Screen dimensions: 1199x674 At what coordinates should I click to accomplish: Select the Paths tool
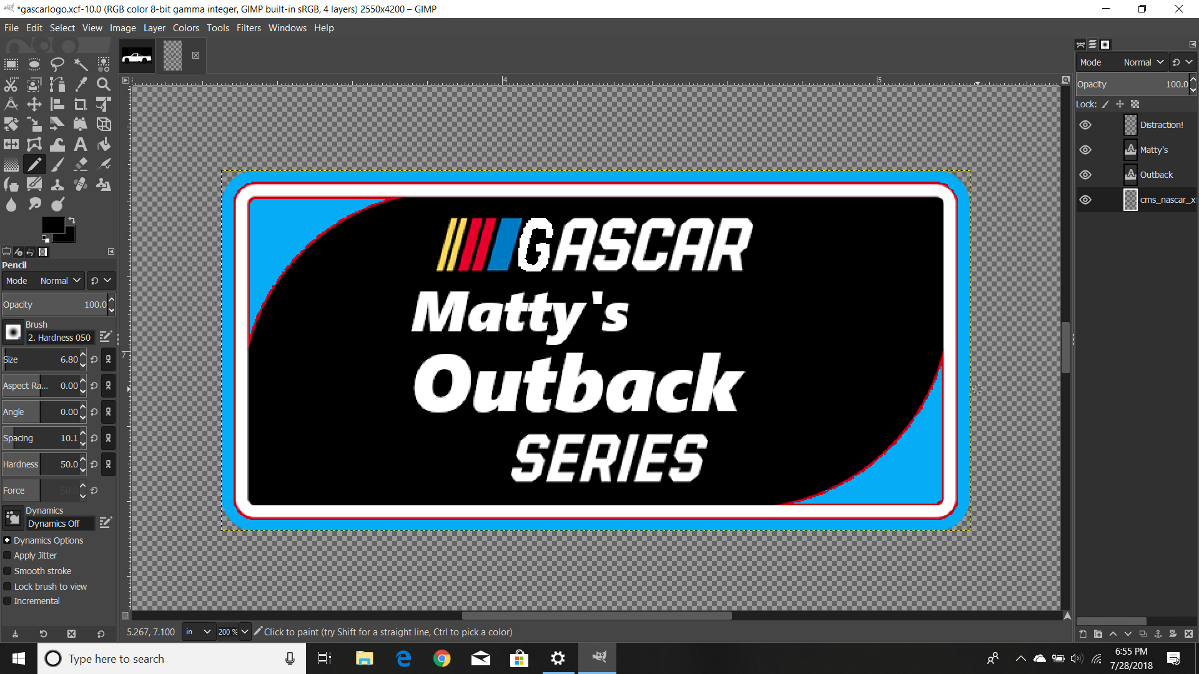pos(57,84)
